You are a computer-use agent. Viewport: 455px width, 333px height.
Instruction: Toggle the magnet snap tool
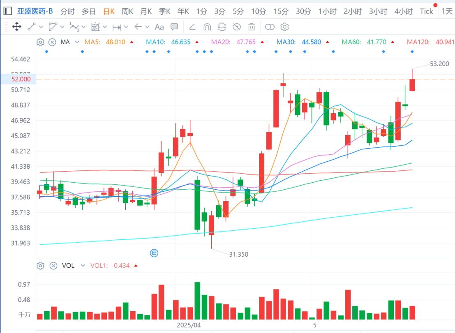pos(207,27)
